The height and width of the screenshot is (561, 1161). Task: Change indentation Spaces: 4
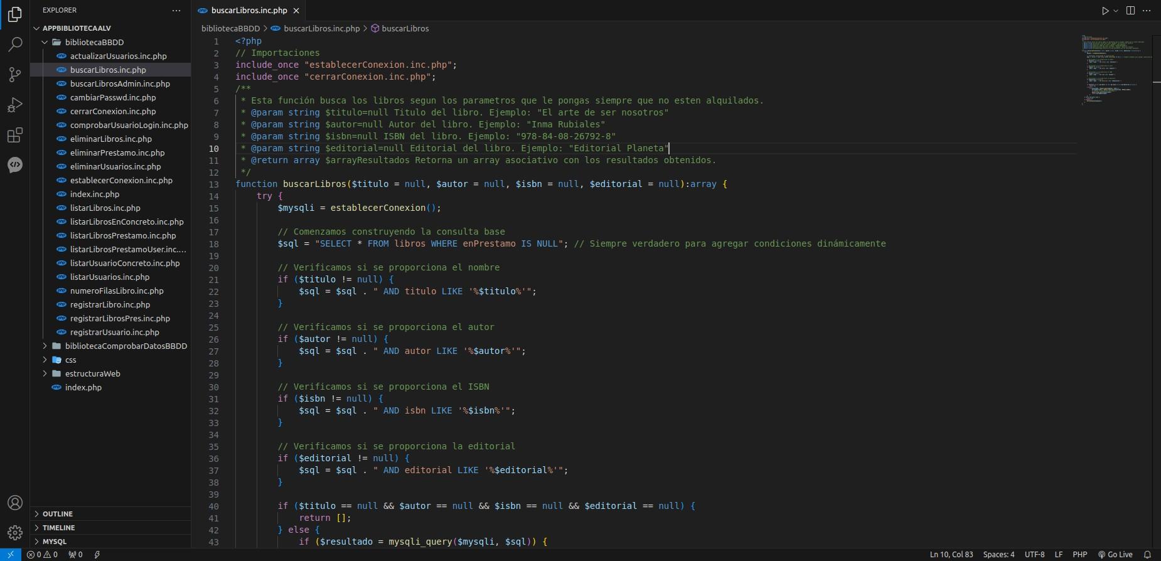pyautogui.click(x=998, y=555)
